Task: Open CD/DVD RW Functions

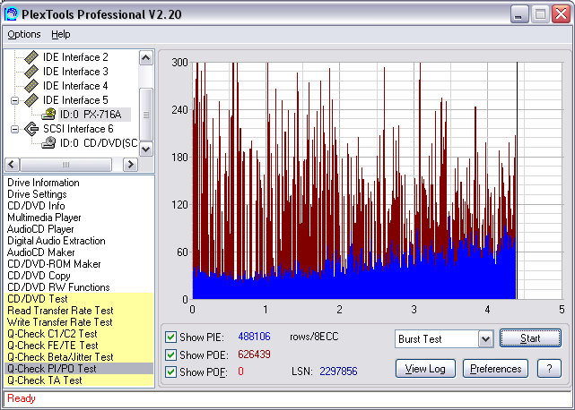Action: tap(58, 287)
